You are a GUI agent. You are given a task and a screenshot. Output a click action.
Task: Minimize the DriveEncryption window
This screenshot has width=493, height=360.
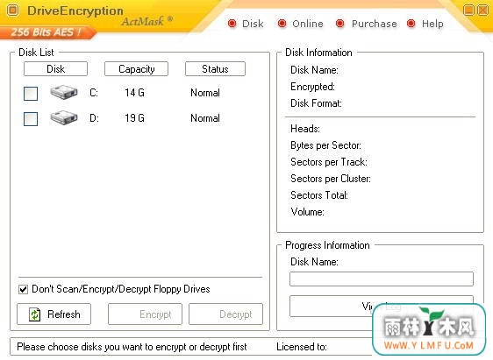[x=468, y=10]
